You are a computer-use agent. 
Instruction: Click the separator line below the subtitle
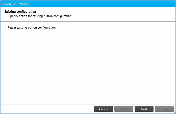tap(88, 21)
